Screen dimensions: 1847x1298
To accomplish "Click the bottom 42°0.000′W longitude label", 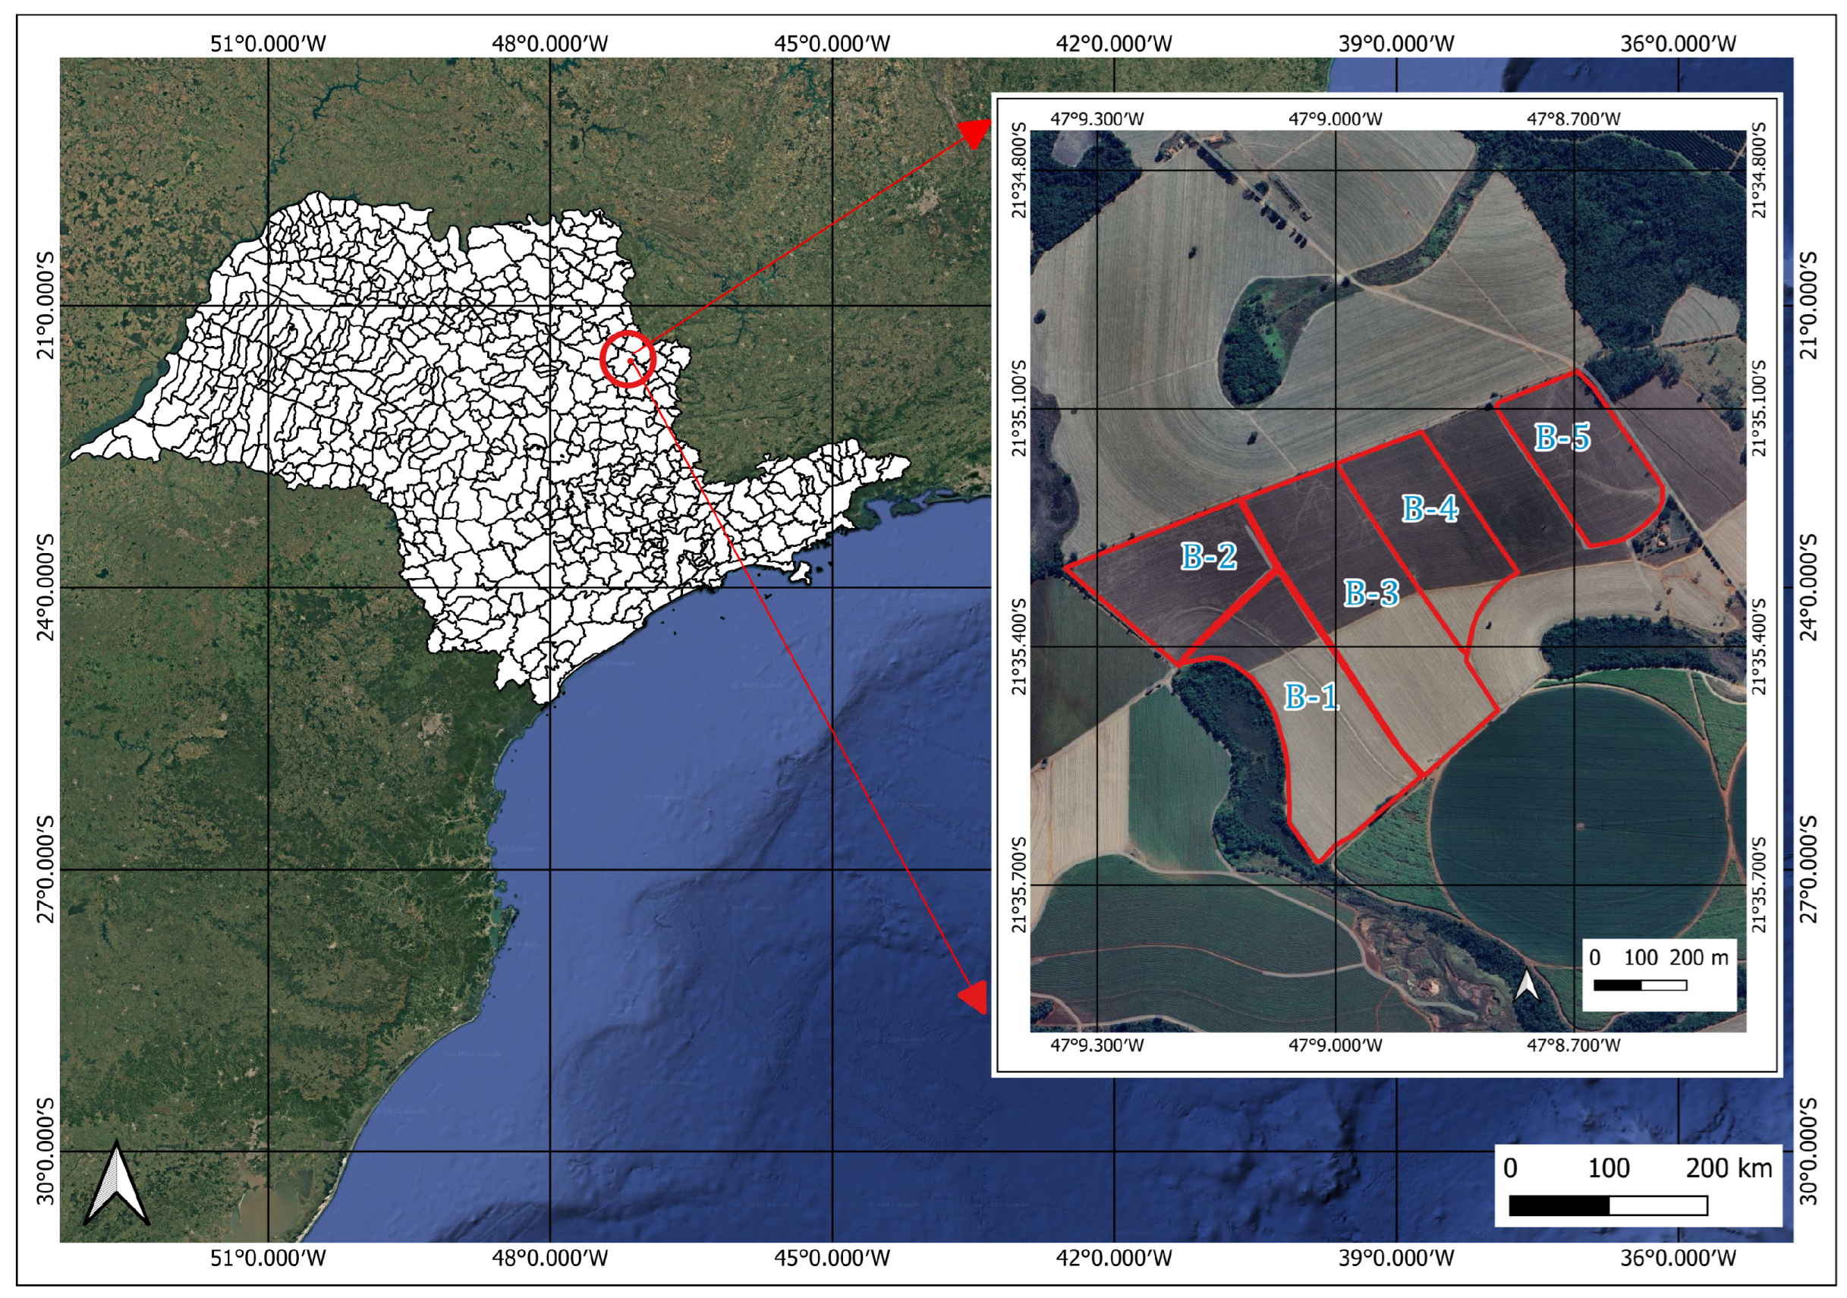I will tap(1114, 1258).
